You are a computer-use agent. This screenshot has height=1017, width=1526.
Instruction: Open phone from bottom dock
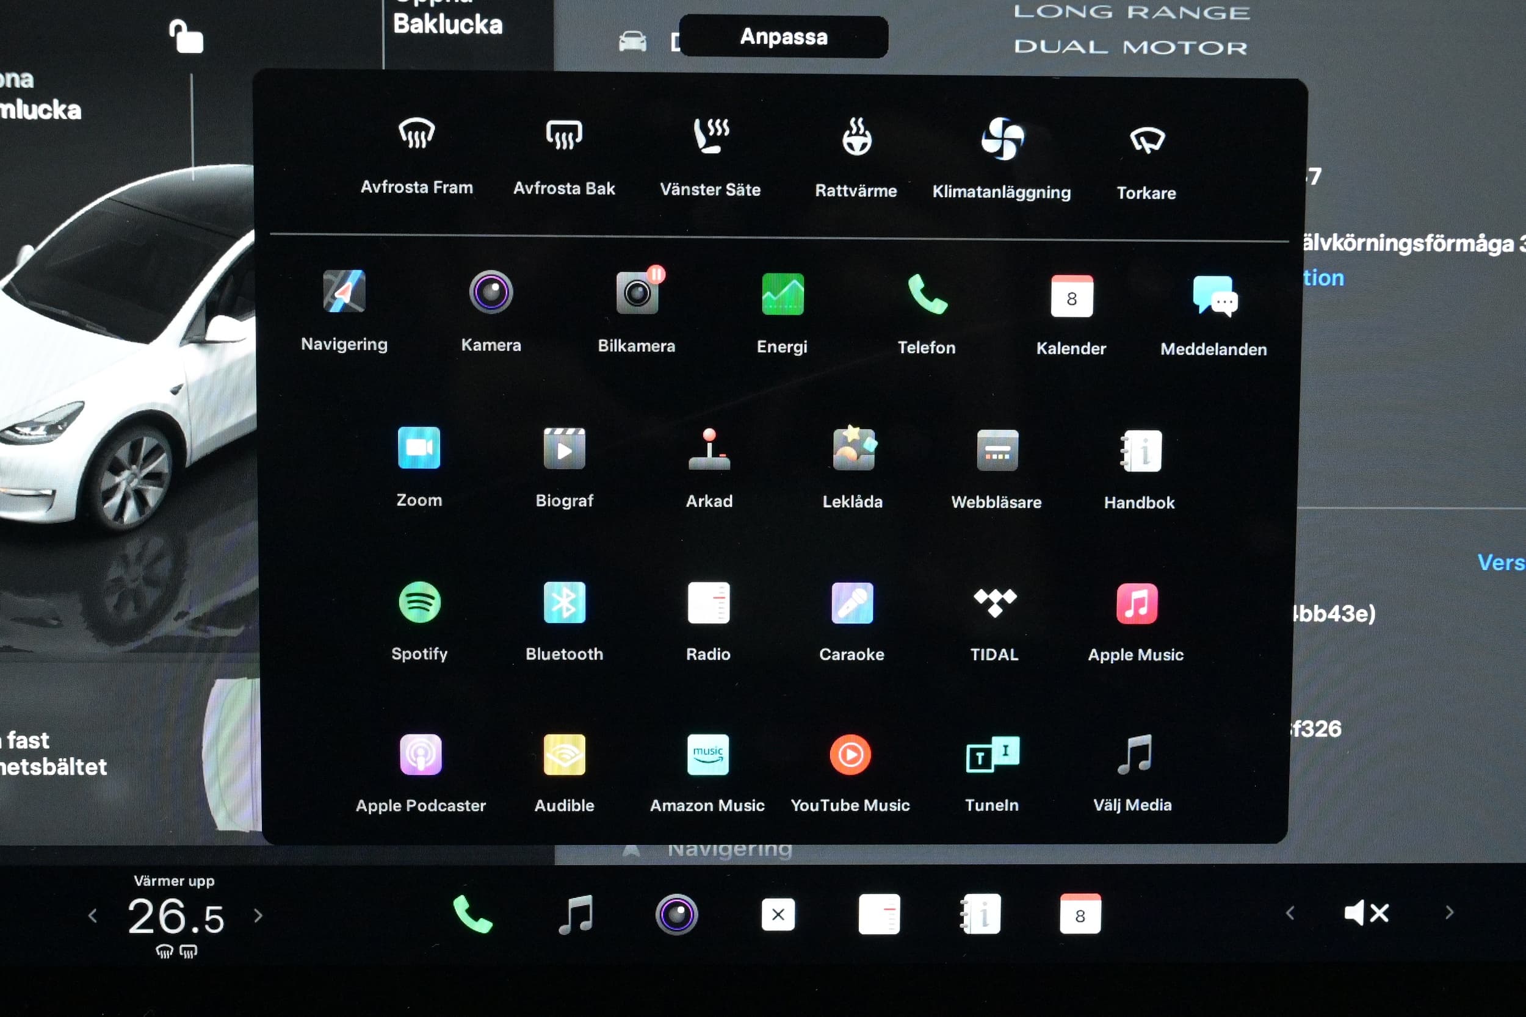pyautogui.click(x=472, y=915)
